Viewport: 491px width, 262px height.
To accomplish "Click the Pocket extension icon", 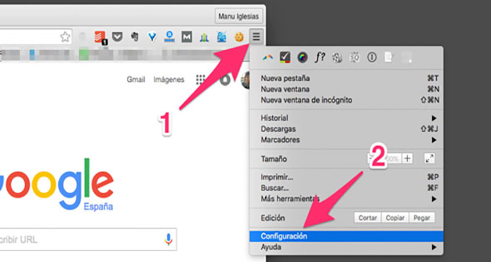I will tap(117, 37).
